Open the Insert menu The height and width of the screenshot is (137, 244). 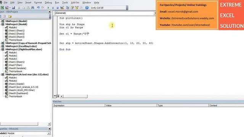(28, 3)
